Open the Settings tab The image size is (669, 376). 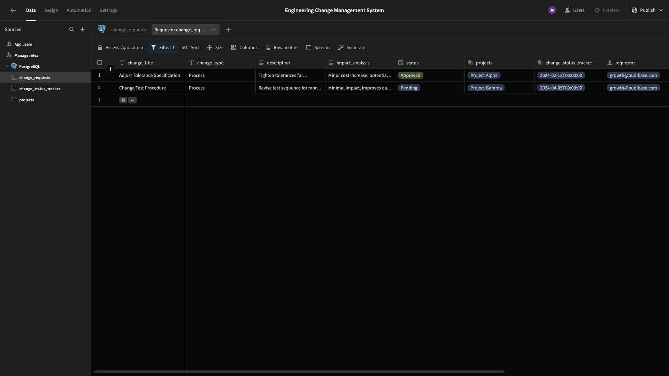108,10
